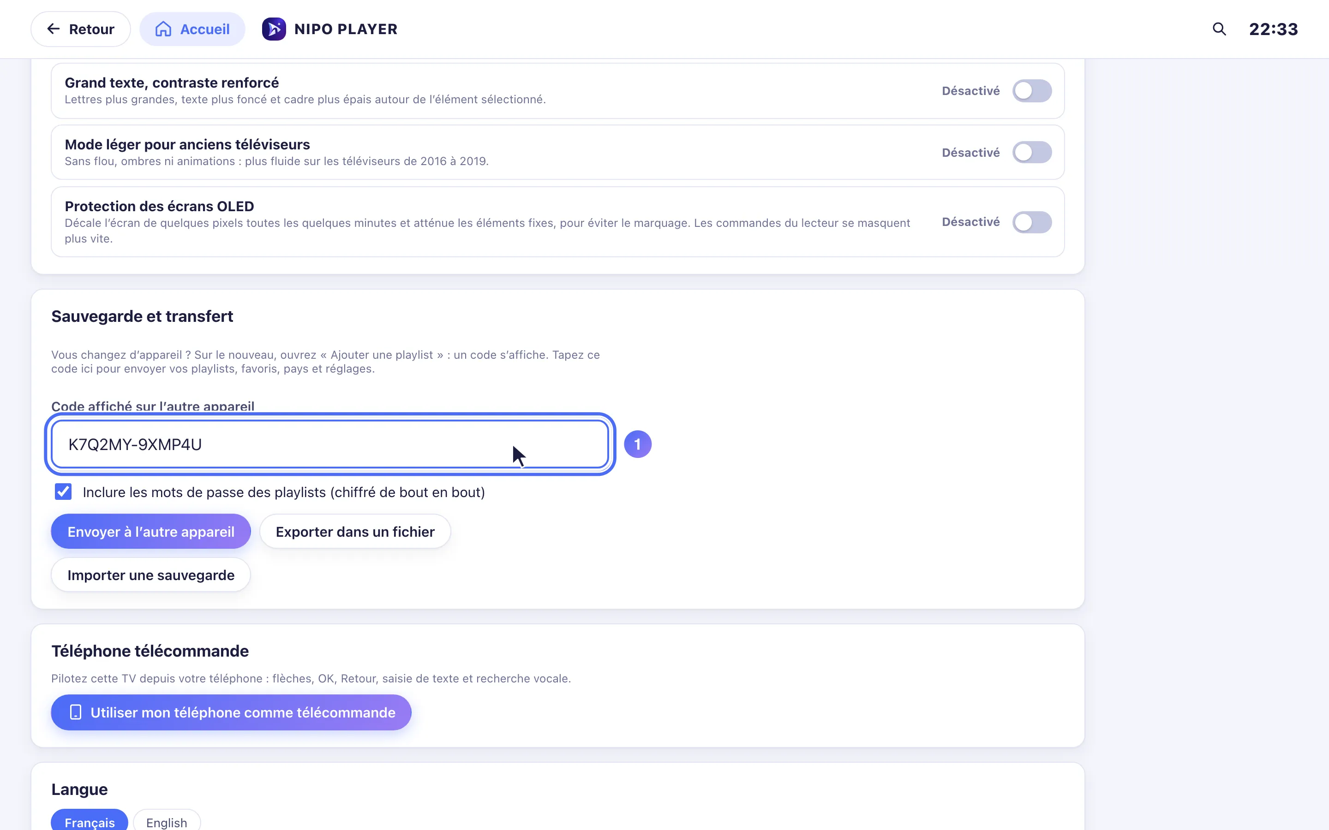
Task: Open the Accueil home tab
Action: [x=192, y=29]
